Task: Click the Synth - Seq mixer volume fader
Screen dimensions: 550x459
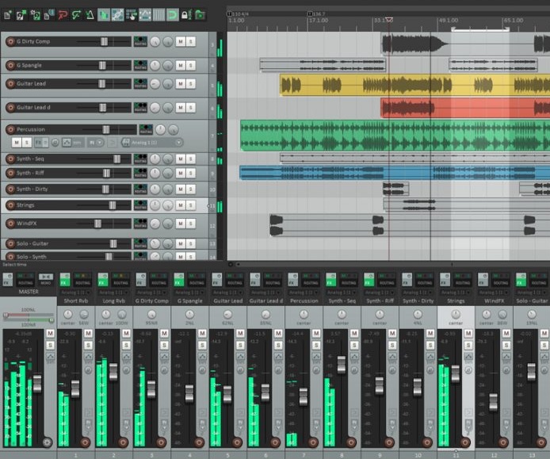Action: pyautogui.click(x=342, y=365)
